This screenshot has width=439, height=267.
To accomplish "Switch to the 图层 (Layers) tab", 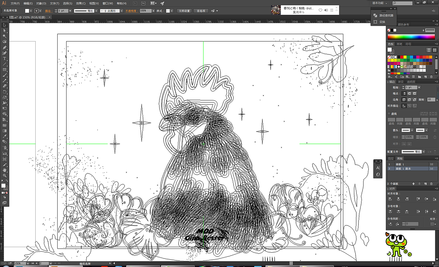I will (391, 158).
